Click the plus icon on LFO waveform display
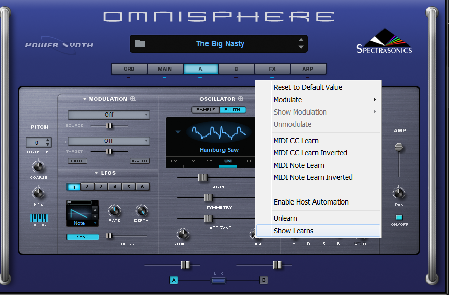This screenshot has width=449, height=295. [x=95, y=203]
